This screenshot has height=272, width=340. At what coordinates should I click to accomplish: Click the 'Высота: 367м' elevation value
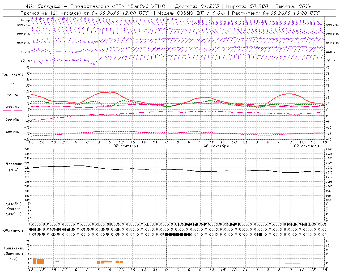pyautogui.click(x=294, y=6)
